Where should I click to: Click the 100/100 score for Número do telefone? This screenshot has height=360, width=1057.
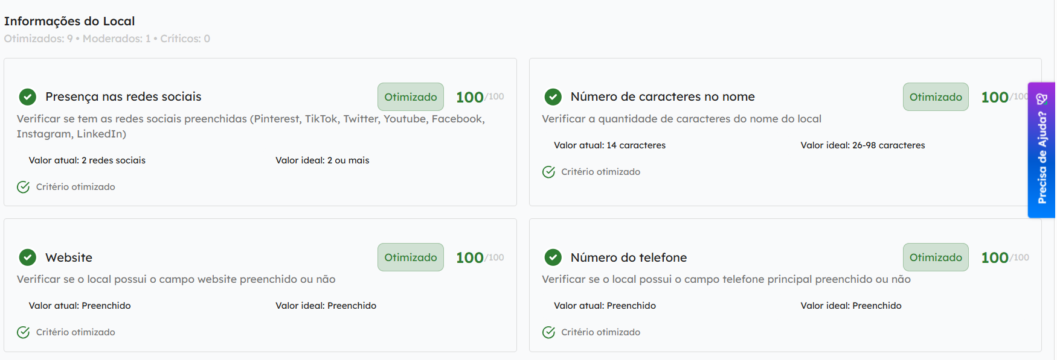(1004, 257)
